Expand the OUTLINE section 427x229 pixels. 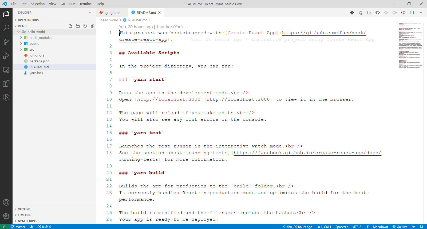(x=54, y=209)
